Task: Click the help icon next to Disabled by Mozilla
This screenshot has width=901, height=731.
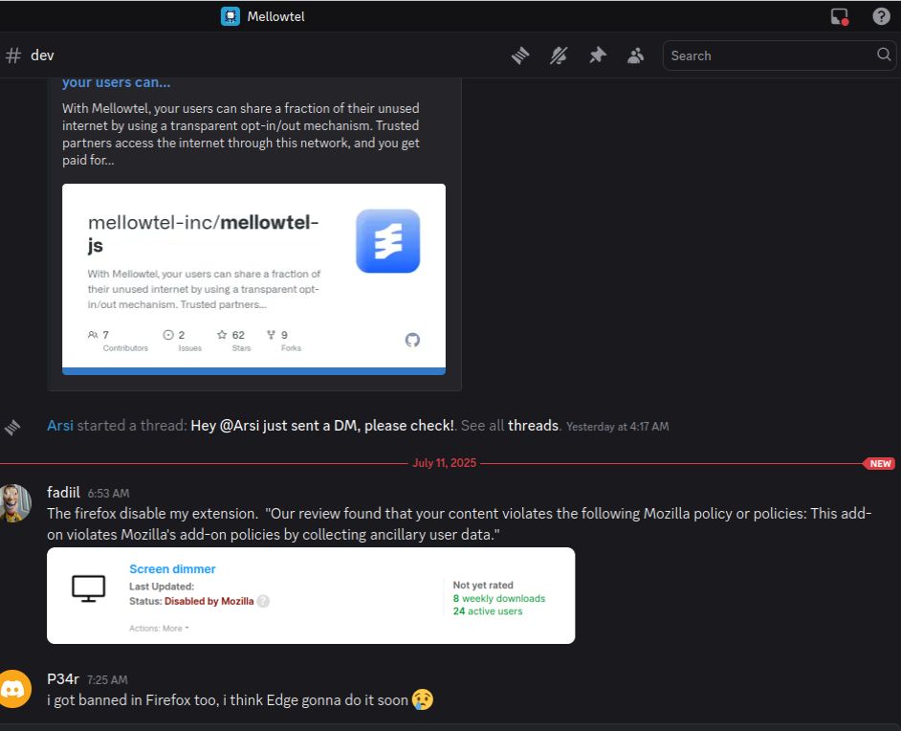Action: coord(263,601)
